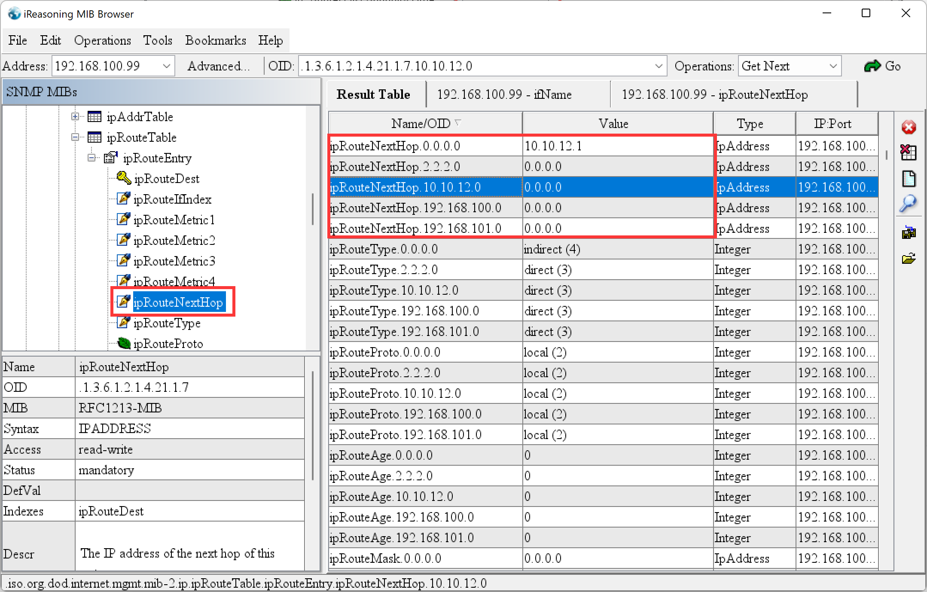Viewport: 927px width, 592px height.
Task: Select ipRouteProto leaf node in tree
Action: 168,344
